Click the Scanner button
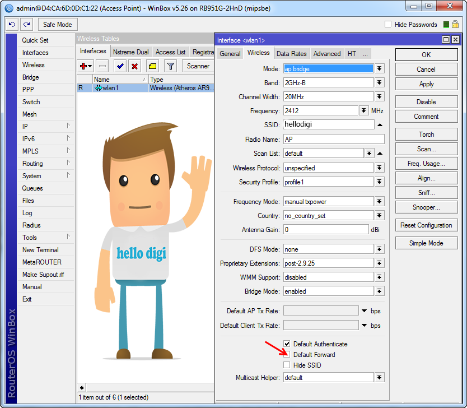 tap(198, 66)
